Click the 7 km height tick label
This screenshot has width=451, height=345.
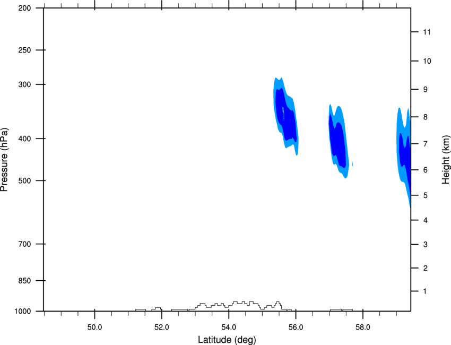426,144
